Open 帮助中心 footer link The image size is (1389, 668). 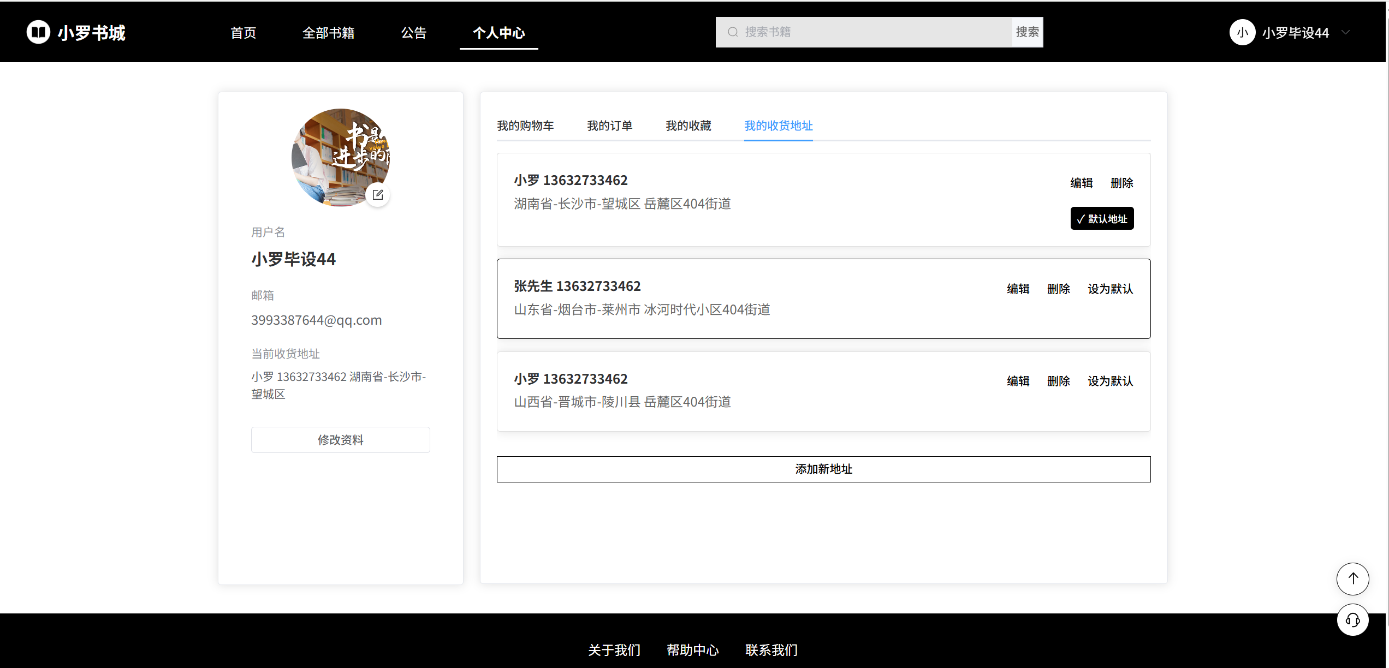692,650
